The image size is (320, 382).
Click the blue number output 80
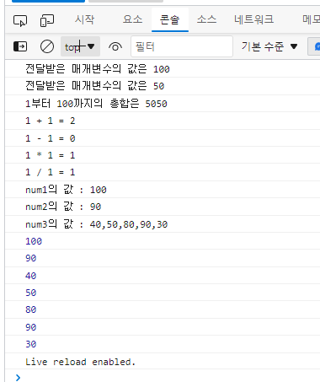[x=31, y=309]
